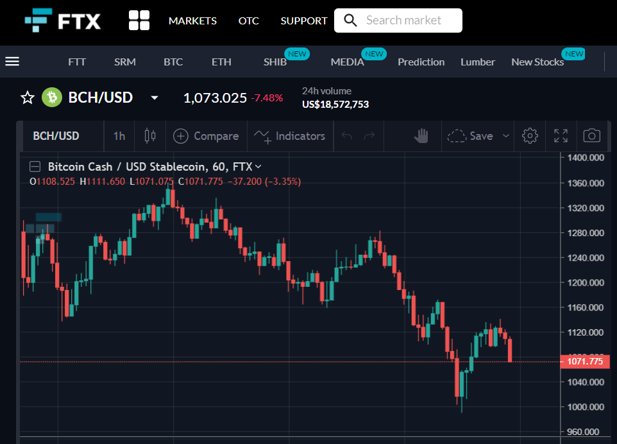Open chart settings gear icon
The height and width of the screenshot is (444, 617).
coord(530,136)
